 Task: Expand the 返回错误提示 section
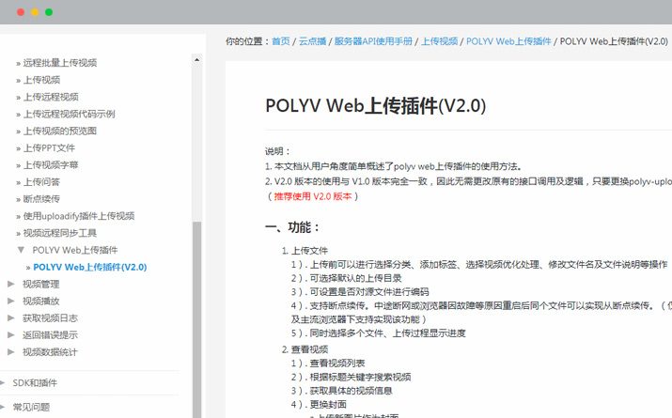pos(11,334)
